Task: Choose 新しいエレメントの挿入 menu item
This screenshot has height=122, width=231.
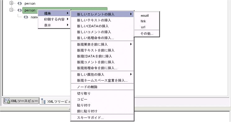Action: [x=102, y=14]
